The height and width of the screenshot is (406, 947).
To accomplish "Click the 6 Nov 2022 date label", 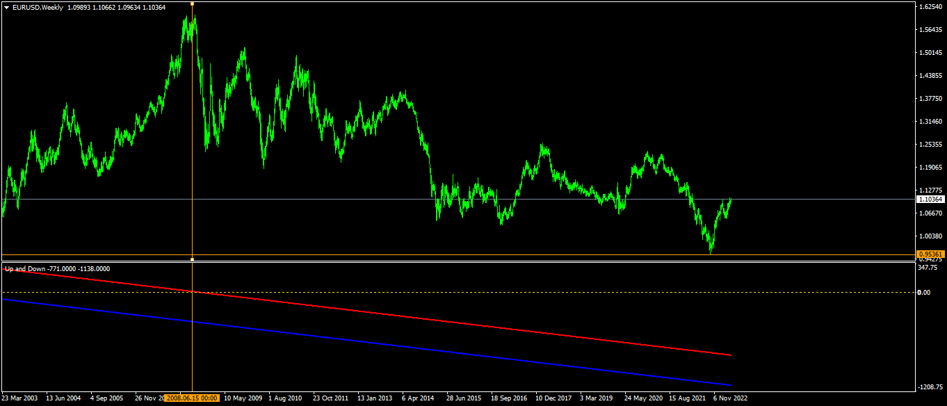I will pos(729,398).
